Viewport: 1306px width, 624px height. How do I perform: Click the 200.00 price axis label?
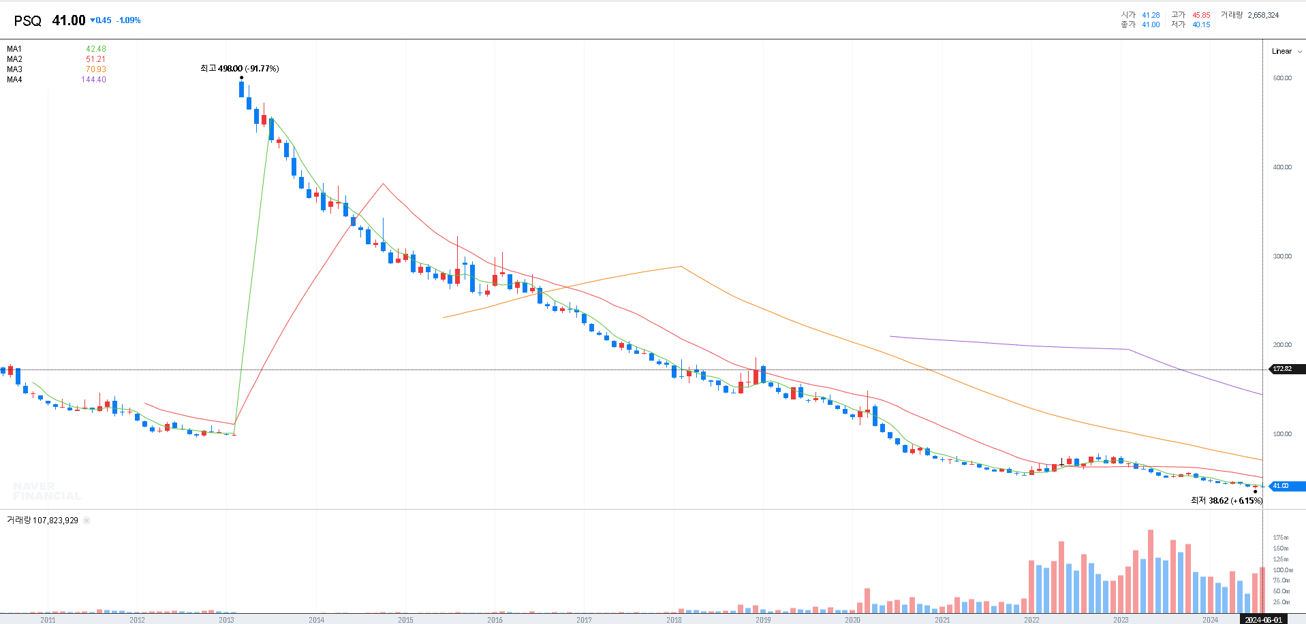[1282, 344]
